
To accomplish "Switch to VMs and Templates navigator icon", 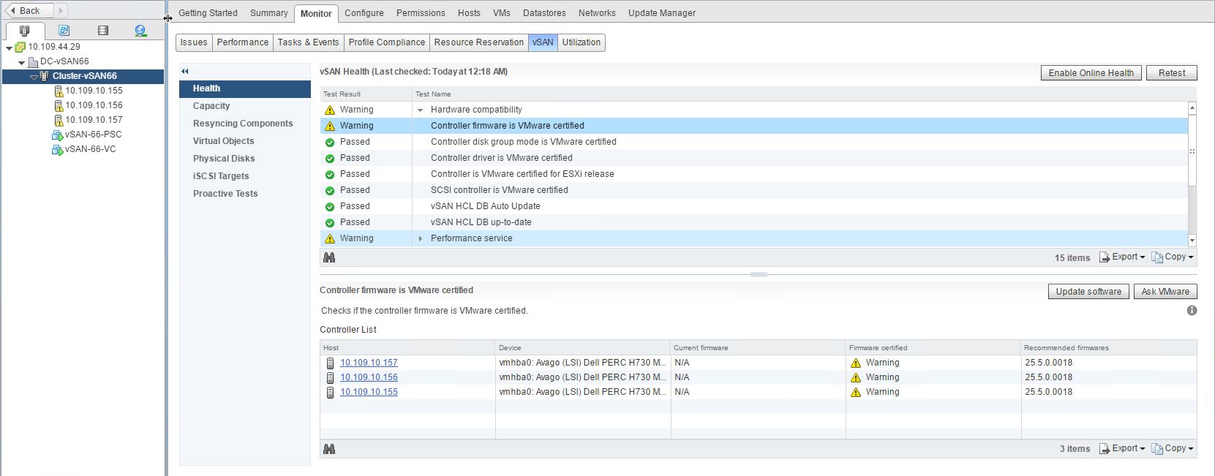I will (x=64, y=31).
